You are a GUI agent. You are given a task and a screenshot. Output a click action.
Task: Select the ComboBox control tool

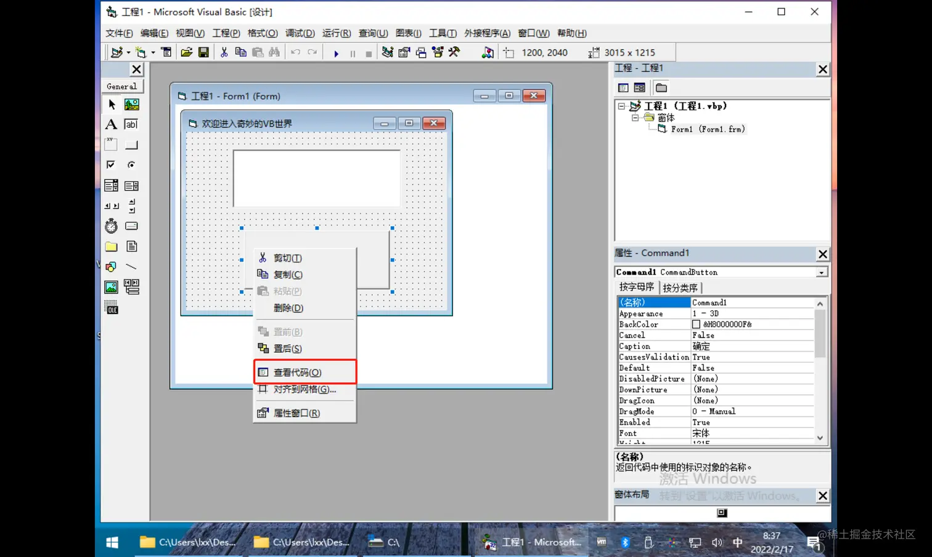(x=112, y=186)
